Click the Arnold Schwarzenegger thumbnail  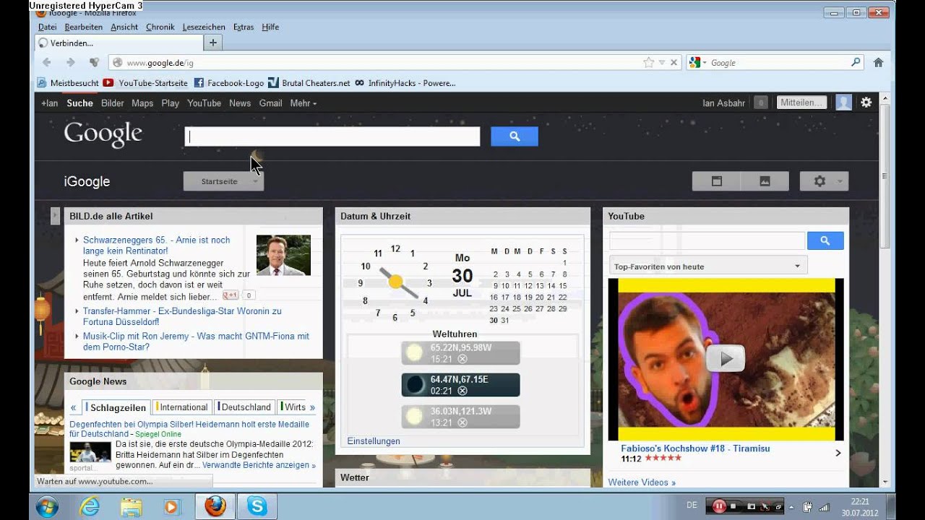(x=283, y=255)
